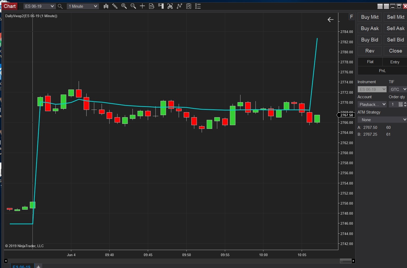Image resolution: width=407 pixels, height=268 pixels.
Task: Click the Flat position field
Action: point(370,62)
